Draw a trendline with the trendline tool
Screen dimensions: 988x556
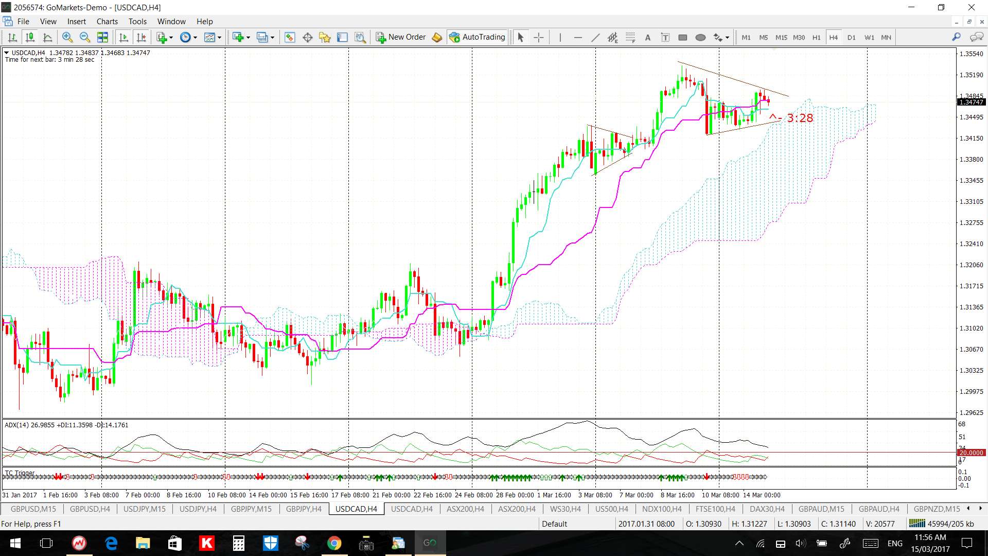(595, 37)
